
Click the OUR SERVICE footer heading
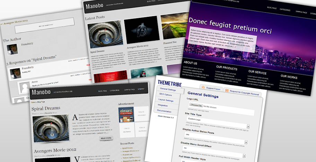point(257,72)
